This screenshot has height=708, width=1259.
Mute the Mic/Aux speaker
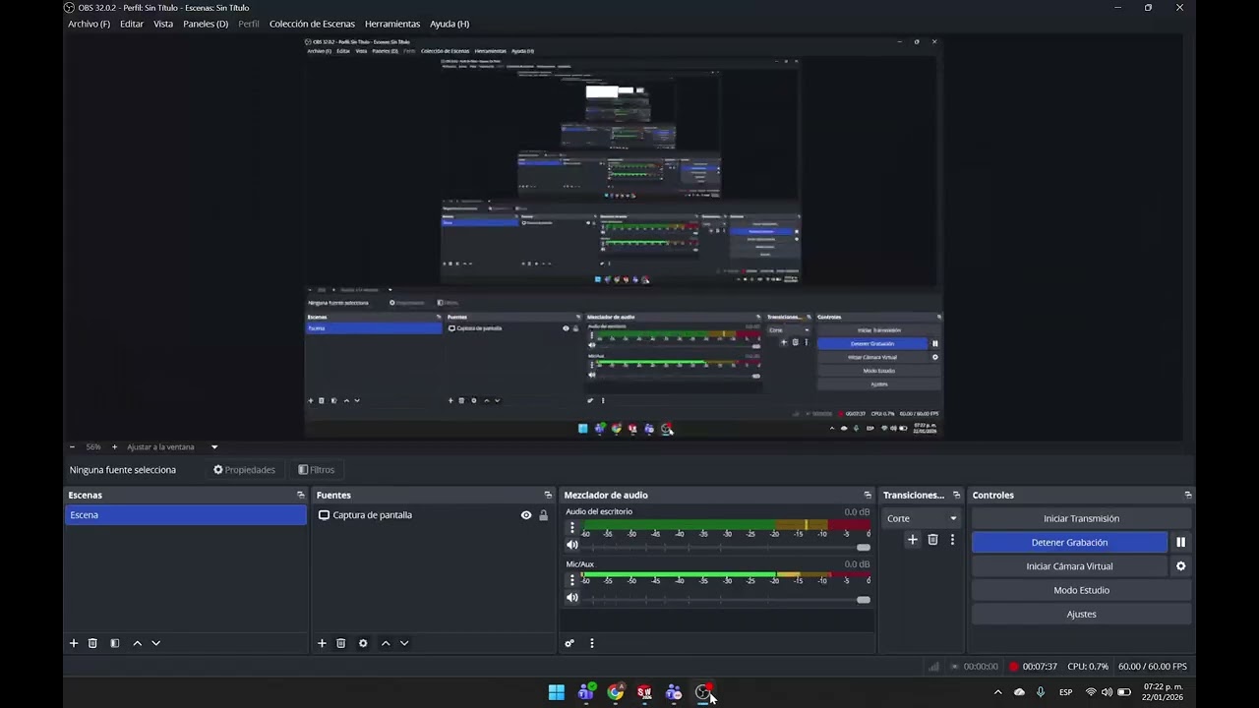click(572, 598)
